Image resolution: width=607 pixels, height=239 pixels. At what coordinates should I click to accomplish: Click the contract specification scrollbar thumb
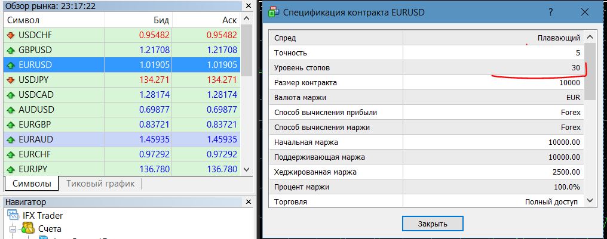coord(590,72)
